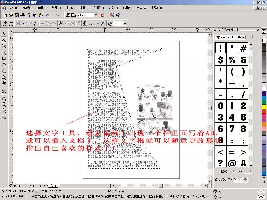Click the canvas vertical scroll up arrow
This screenshot has height=200, width=267.
point(210,35)
